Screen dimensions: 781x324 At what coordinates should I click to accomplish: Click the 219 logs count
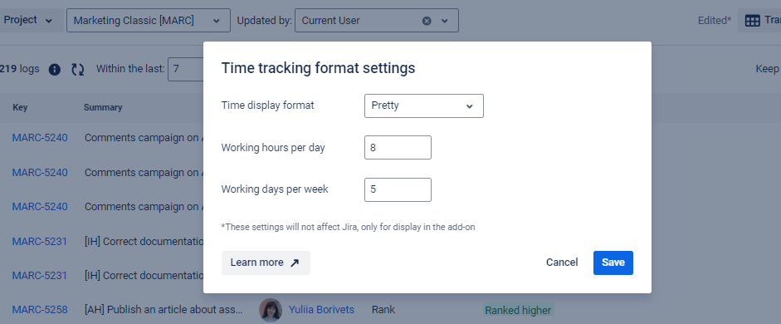(19, 69)
